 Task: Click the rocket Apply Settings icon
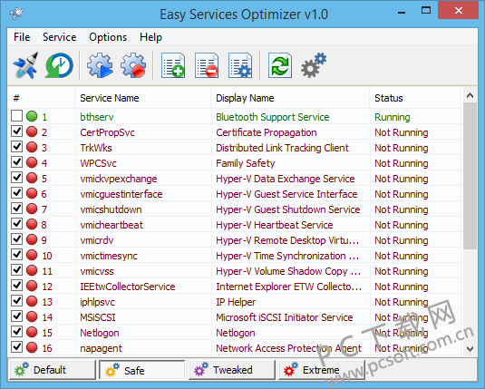(x=26, y=65)
